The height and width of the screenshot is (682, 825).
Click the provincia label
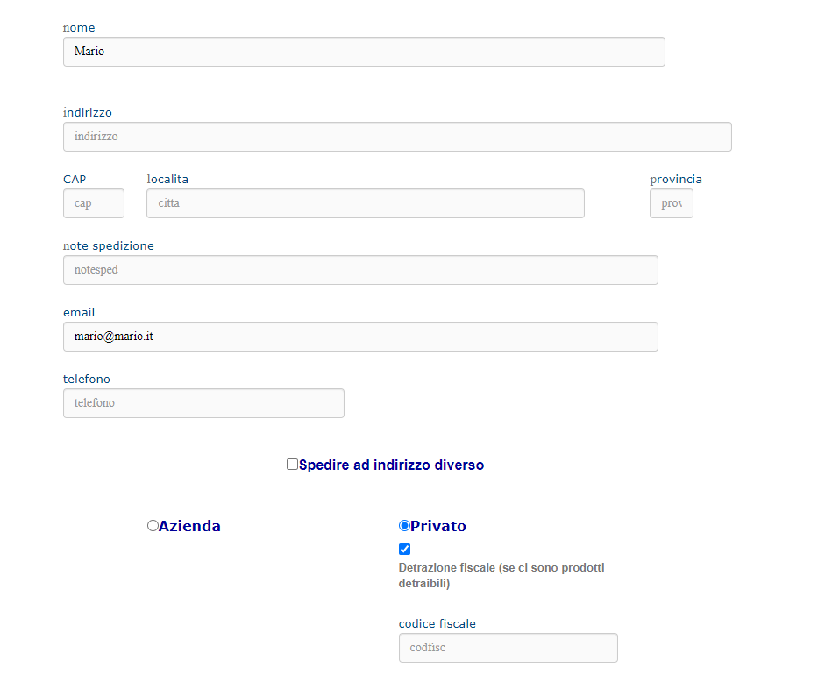tap(676, 180)
